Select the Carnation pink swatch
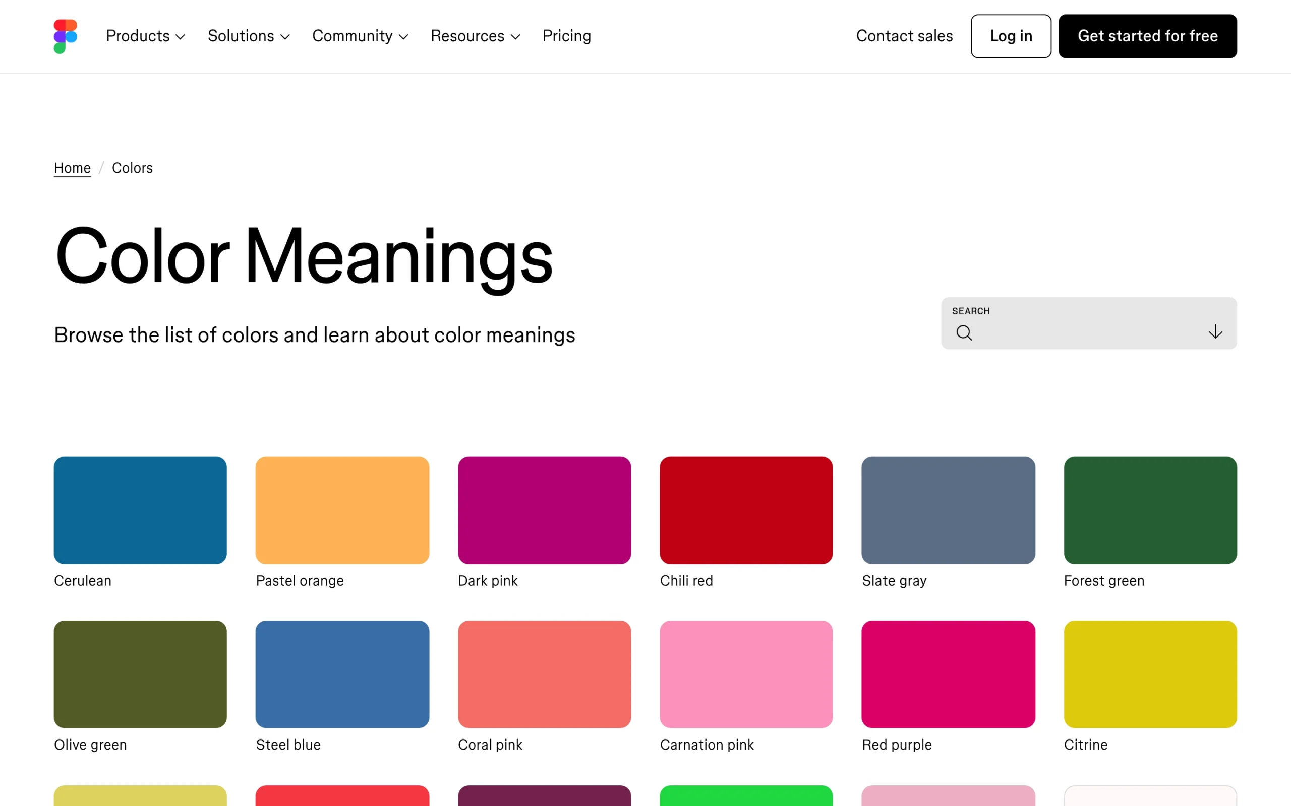This screenshot has width=1291, height=806. pos(746,674)
